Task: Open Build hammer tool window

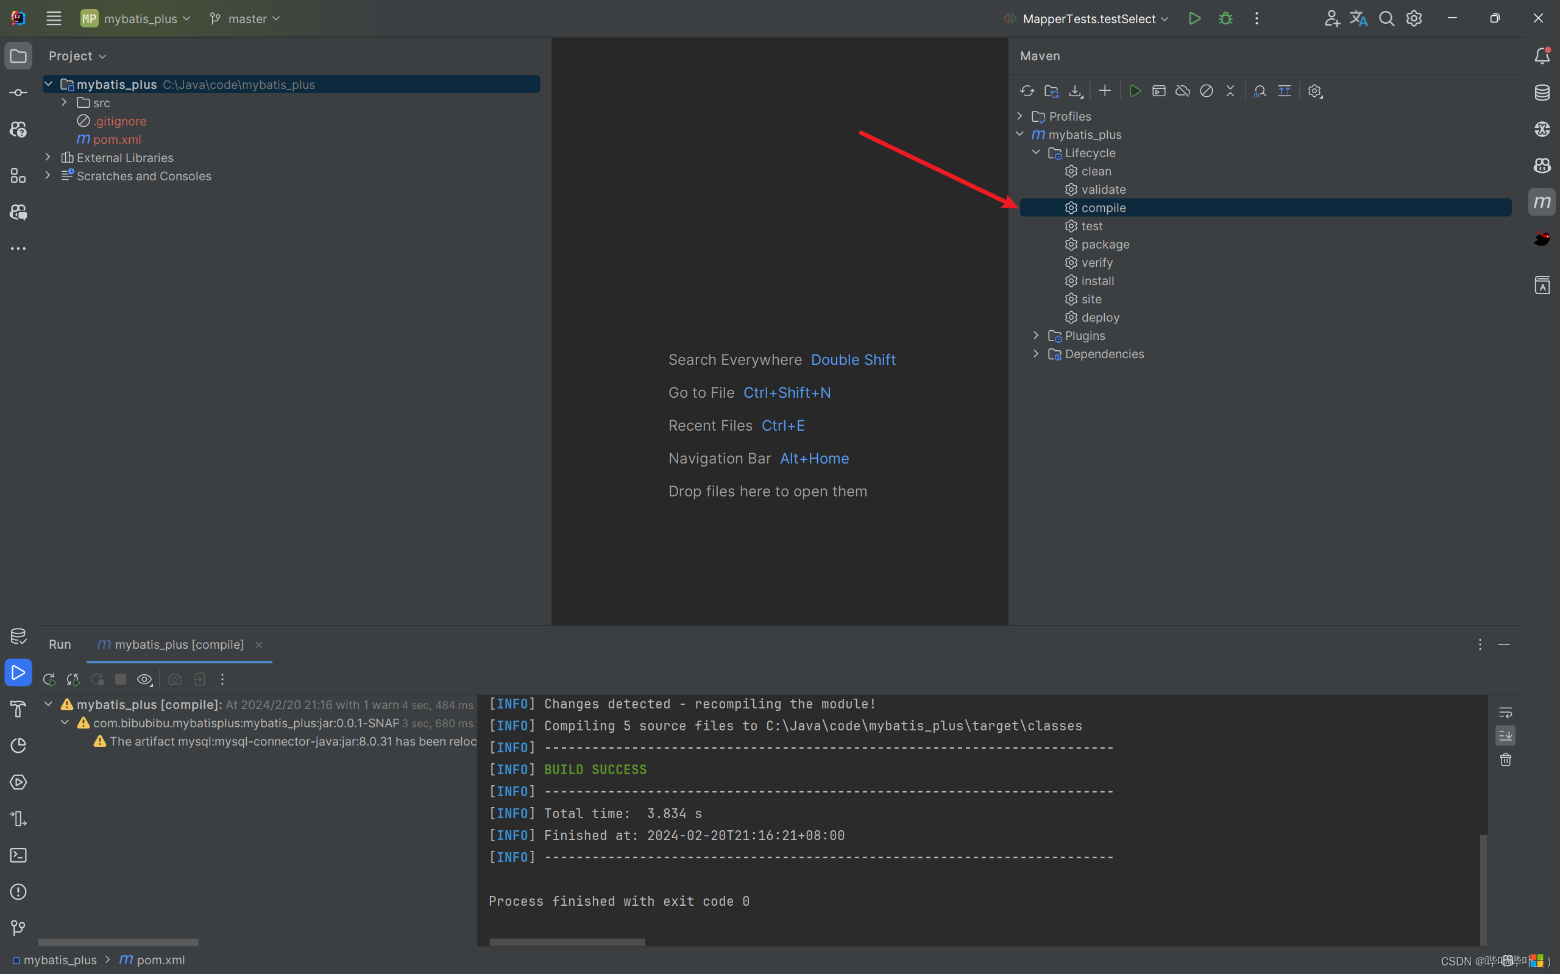Action: click(x=18, y=708)
